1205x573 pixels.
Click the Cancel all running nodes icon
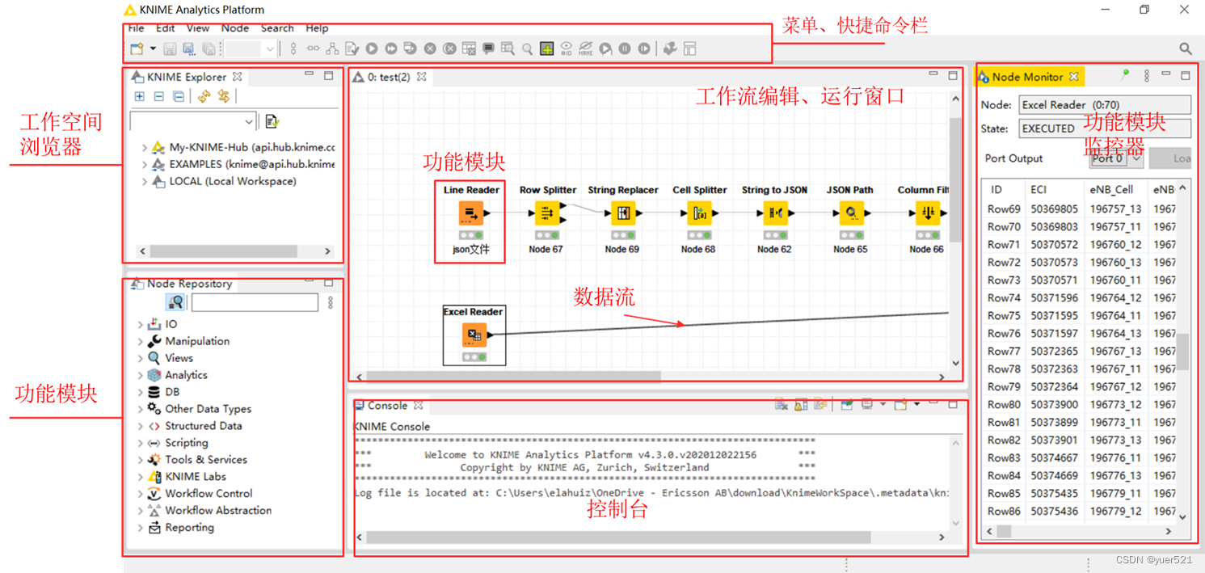449,48
